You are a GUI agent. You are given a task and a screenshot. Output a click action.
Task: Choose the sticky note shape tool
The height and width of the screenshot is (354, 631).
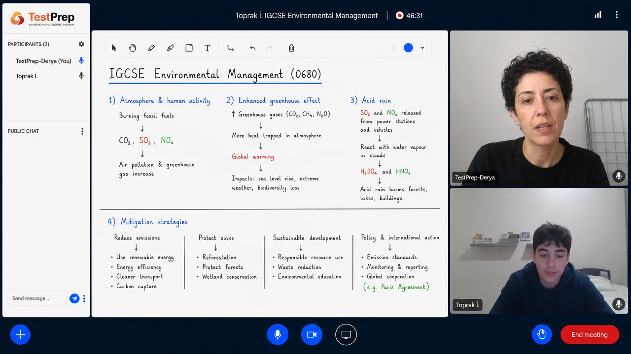189,48
